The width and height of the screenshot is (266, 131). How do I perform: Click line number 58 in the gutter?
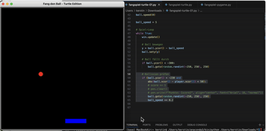click(x=129, y=74)
